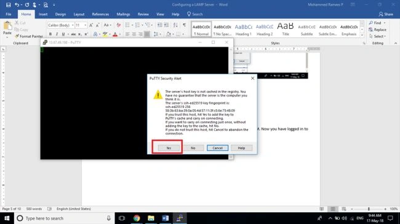Screen dimensions: 400x224
Task: Toggle strikethrough formatting
Action: point(73,34)
